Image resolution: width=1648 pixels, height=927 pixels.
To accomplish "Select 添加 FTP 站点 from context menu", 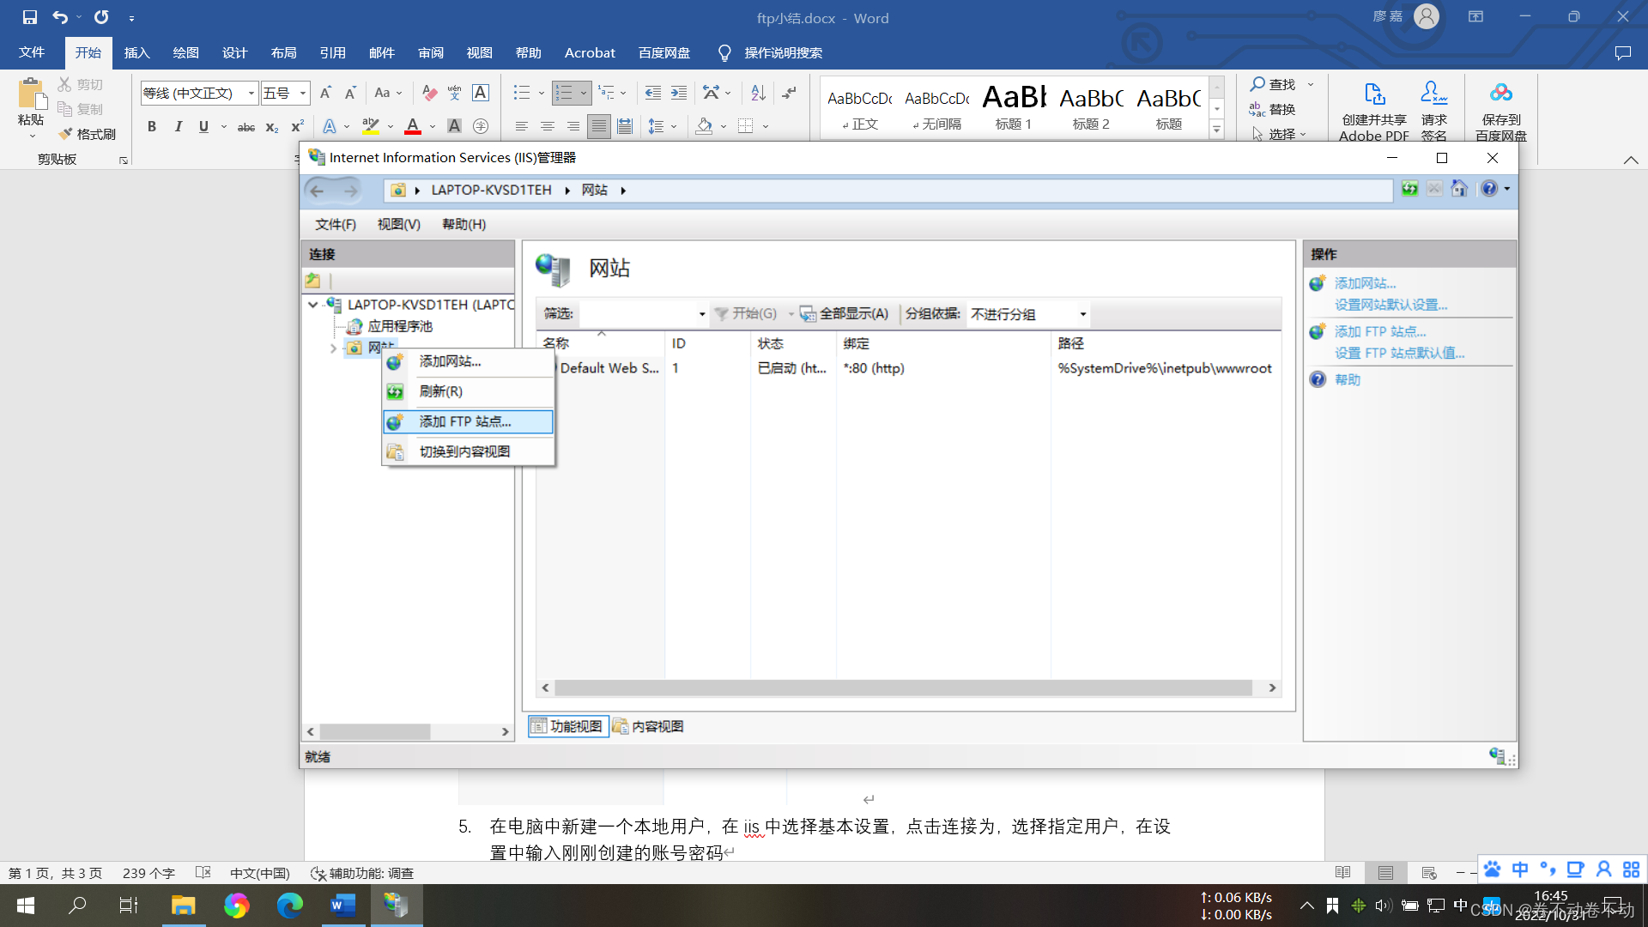I will click(x=464, y=421).
